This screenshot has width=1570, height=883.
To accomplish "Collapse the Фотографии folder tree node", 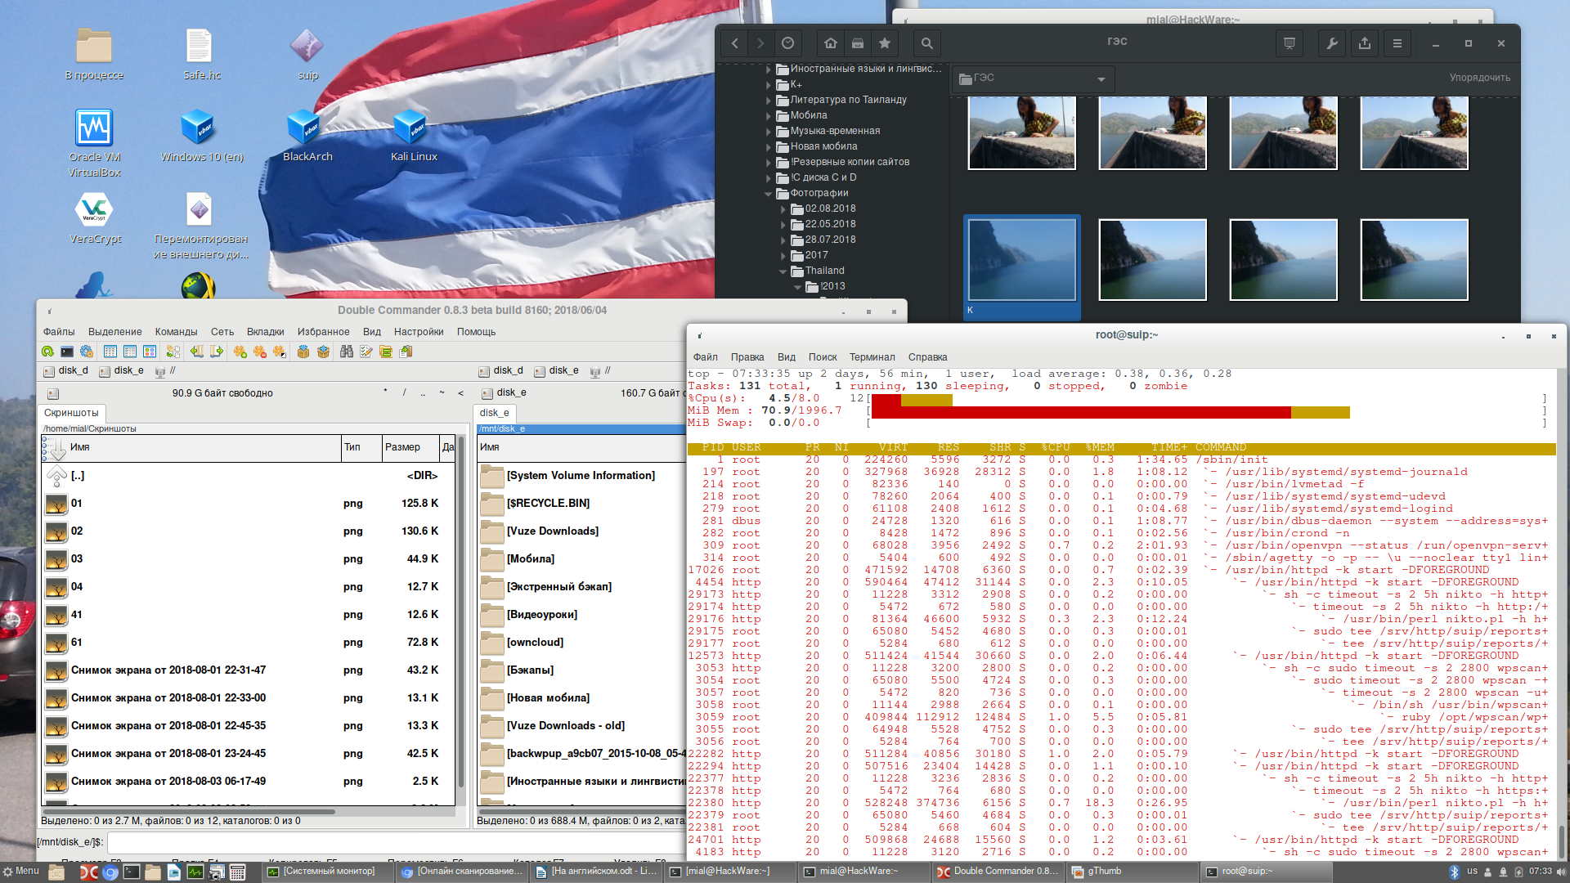I will coord(769,194).
